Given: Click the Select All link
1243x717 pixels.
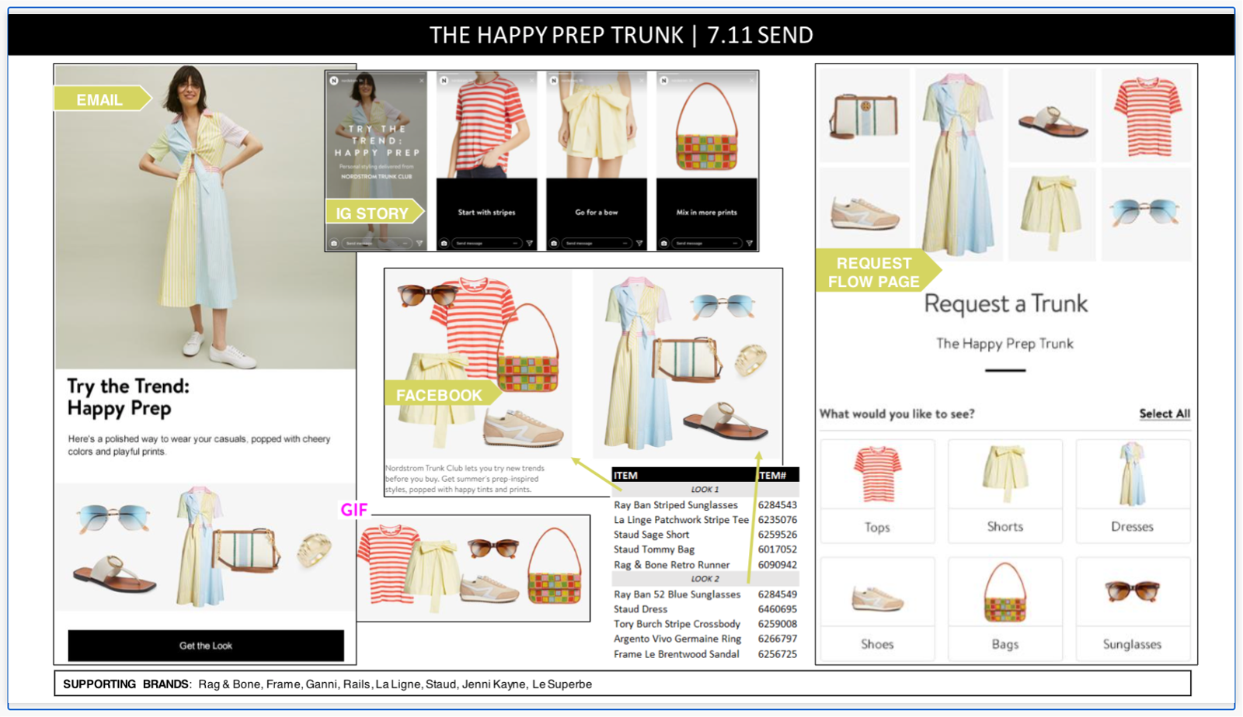Looking at the screenshot, I should click(x=1165, y=414).
